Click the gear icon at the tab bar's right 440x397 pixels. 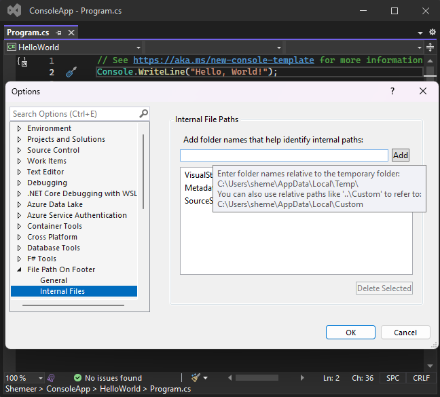[x=432, y=33]
